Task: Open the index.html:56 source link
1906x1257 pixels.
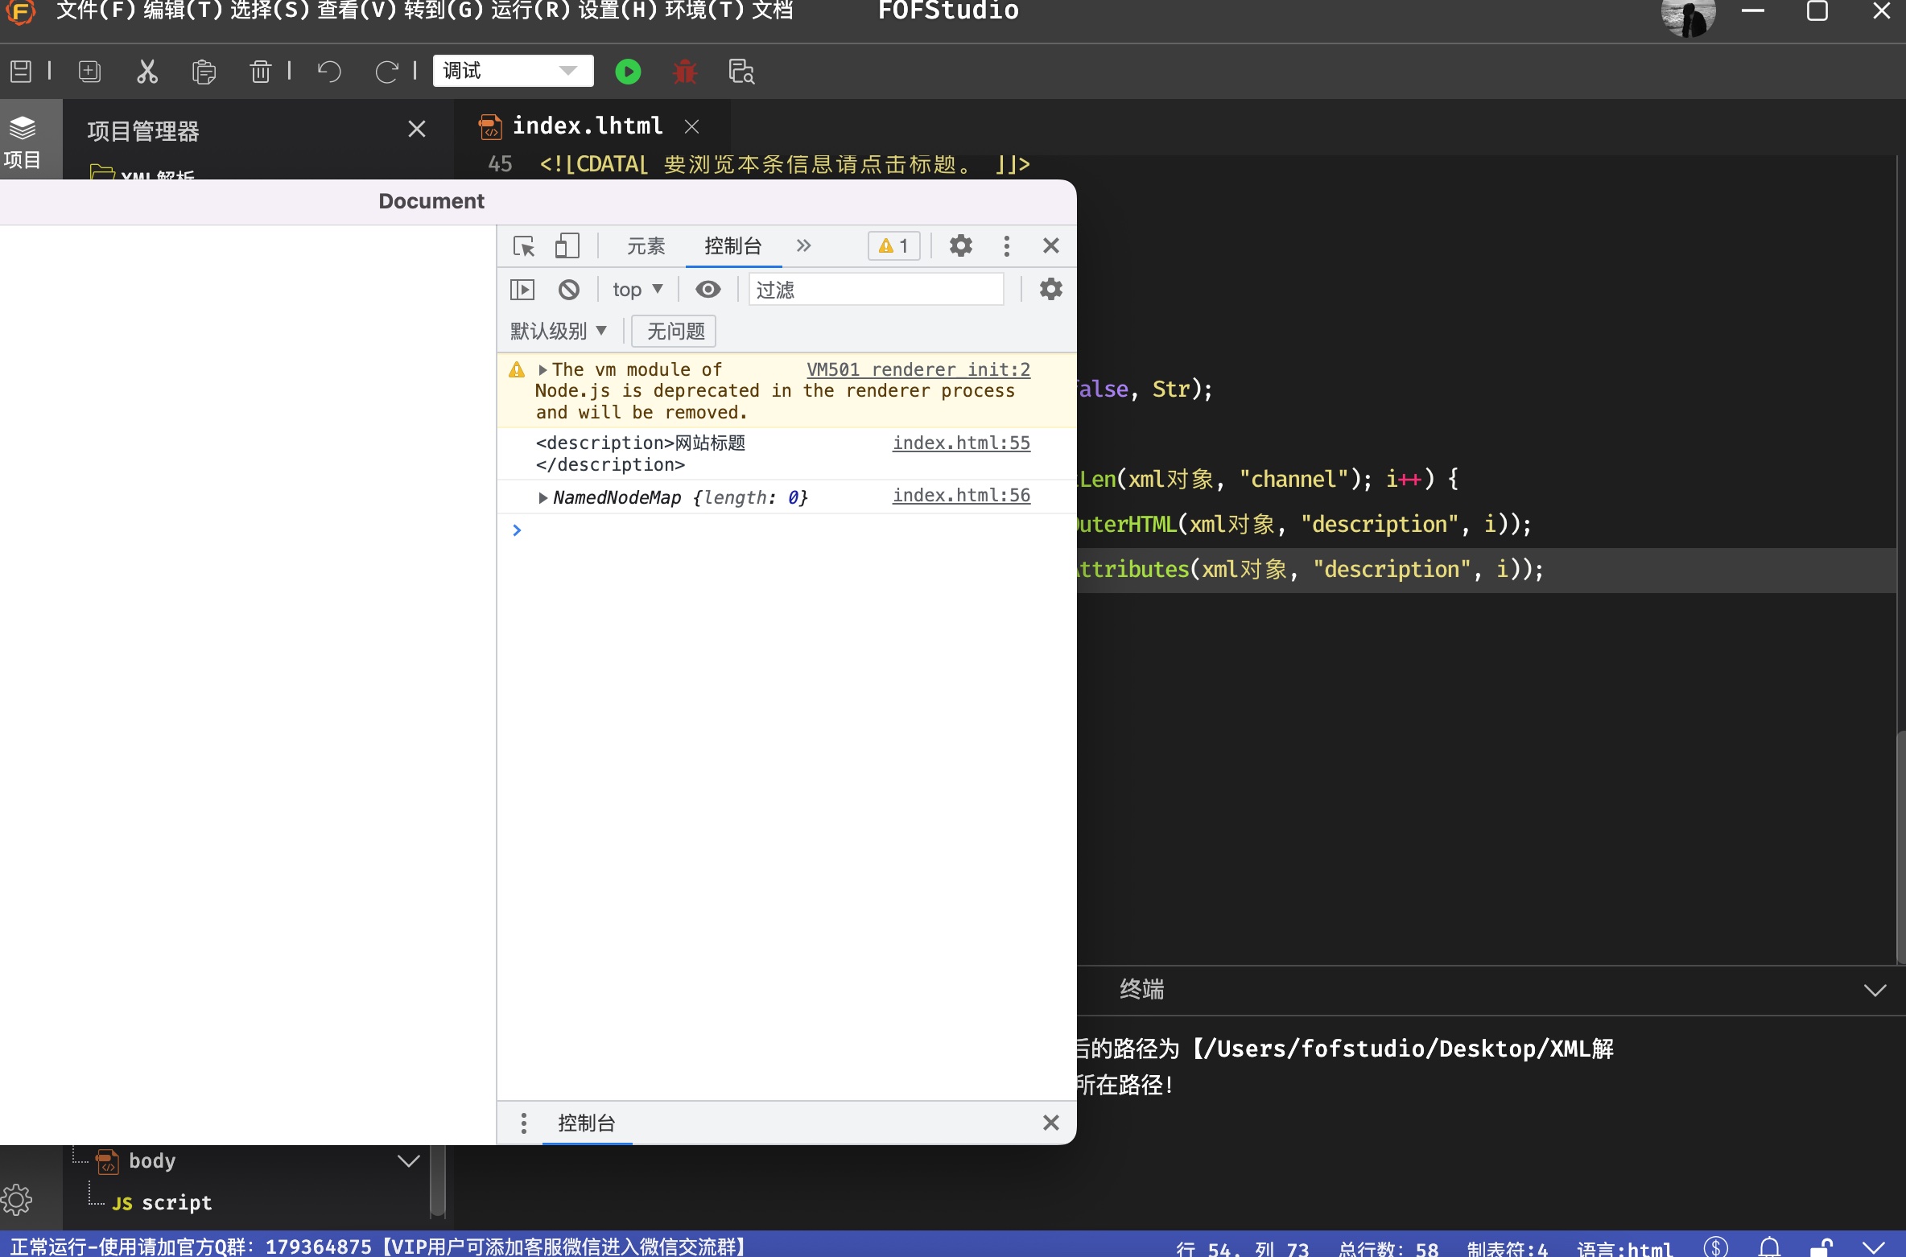Action: pos(961,495)
